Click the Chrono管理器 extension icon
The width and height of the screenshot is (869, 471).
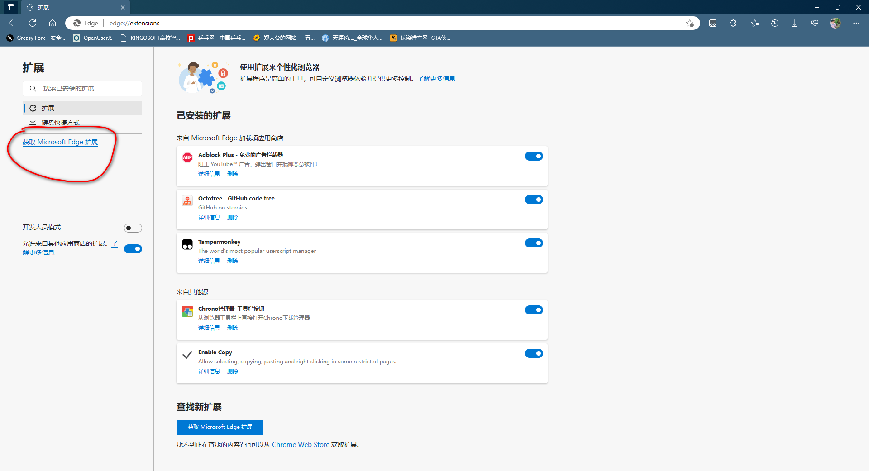[x=187, y=311]
